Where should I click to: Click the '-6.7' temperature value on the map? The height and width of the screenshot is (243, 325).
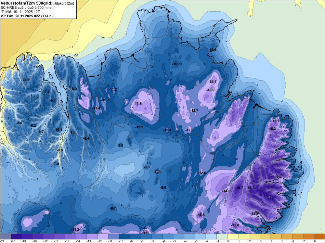(x=41, y=132)
